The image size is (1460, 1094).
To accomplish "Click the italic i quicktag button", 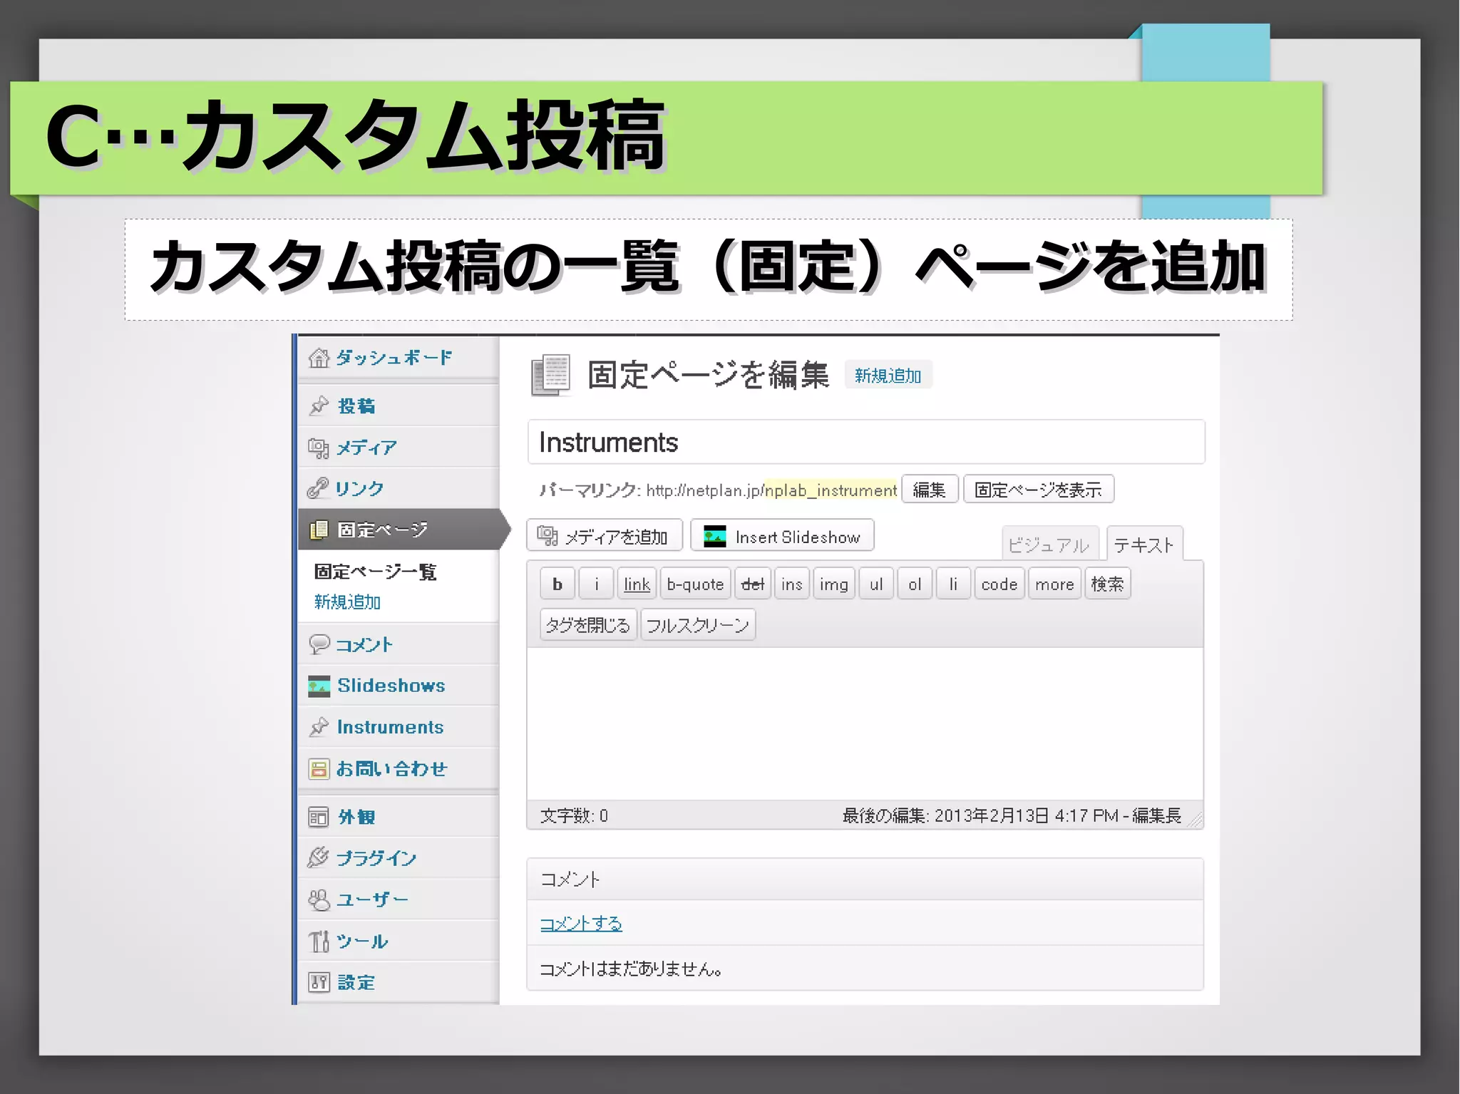I will point(596,584).
